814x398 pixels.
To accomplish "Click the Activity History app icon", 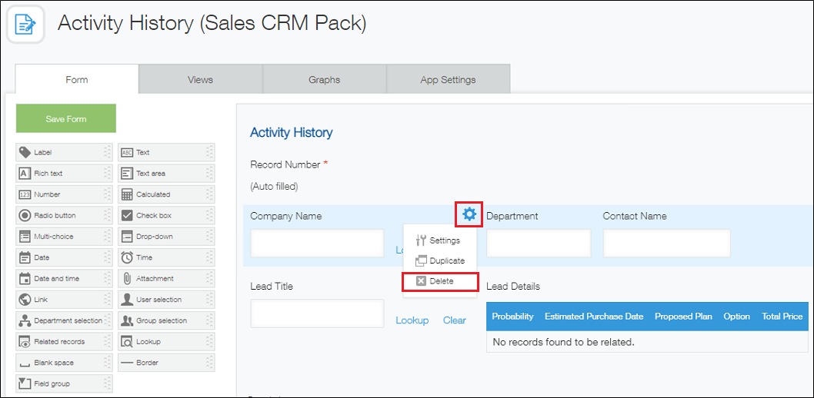I will (25, 25).
